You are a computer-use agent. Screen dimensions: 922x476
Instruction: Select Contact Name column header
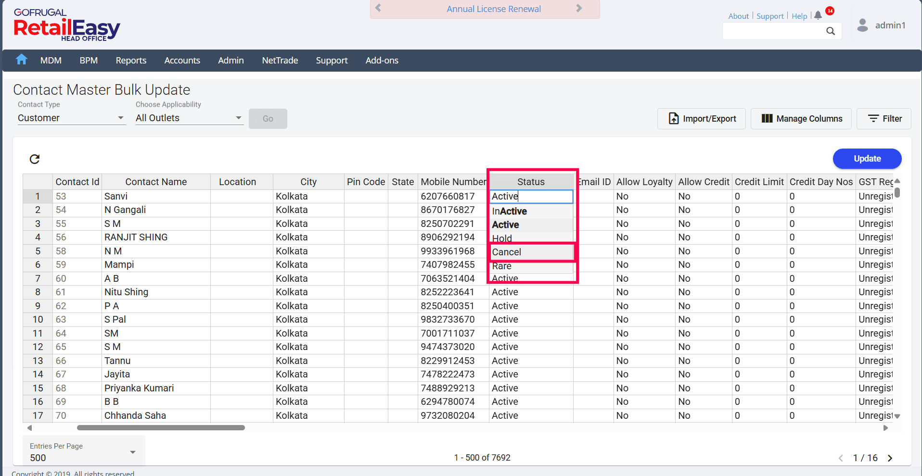click(156, 182)
